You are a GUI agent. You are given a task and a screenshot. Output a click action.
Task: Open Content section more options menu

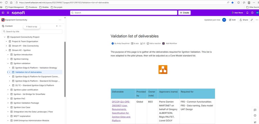click(60, 26)
